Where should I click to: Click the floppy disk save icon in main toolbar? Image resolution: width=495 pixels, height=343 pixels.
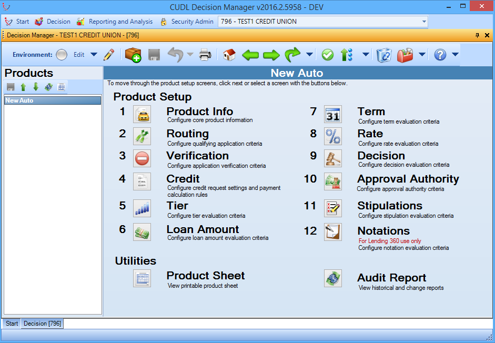tap(154, 55)
